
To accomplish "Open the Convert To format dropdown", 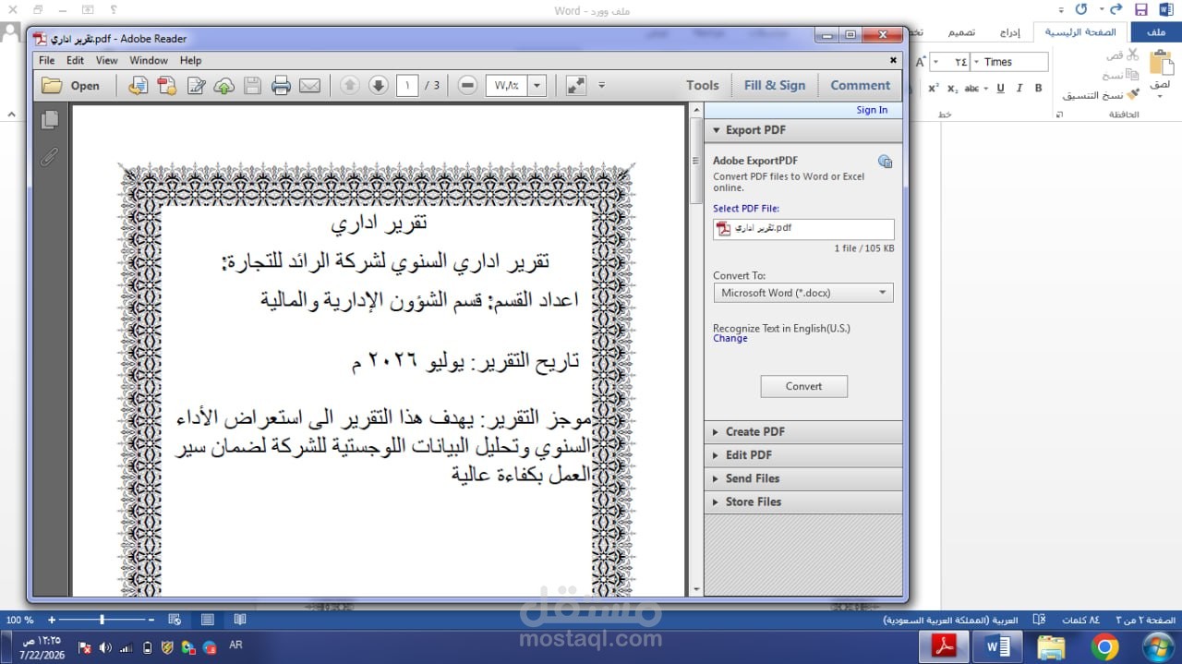I will [x=803, y=293].
